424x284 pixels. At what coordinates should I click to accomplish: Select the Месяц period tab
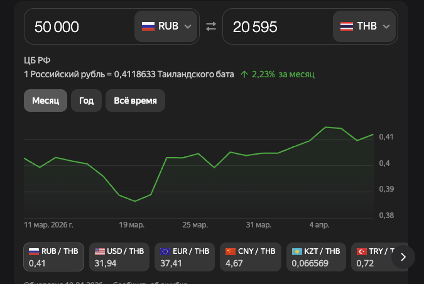point(45,101)
